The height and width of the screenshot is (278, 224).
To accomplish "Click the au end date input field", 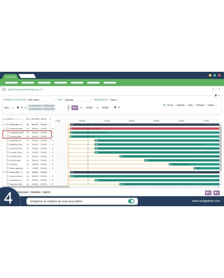I will click(x=105, y=107).
